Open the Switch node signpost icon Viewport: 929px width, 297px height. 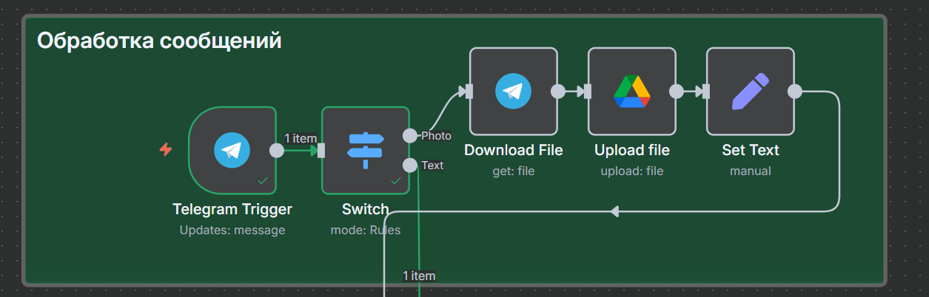[366, 151]
